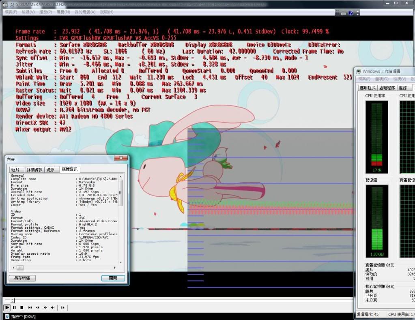
Task: Click the 另存新檔 button
Action: (x=22, y=278)
